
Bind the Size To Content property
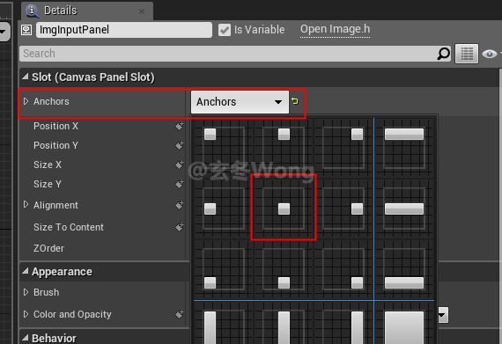point(180,227)
